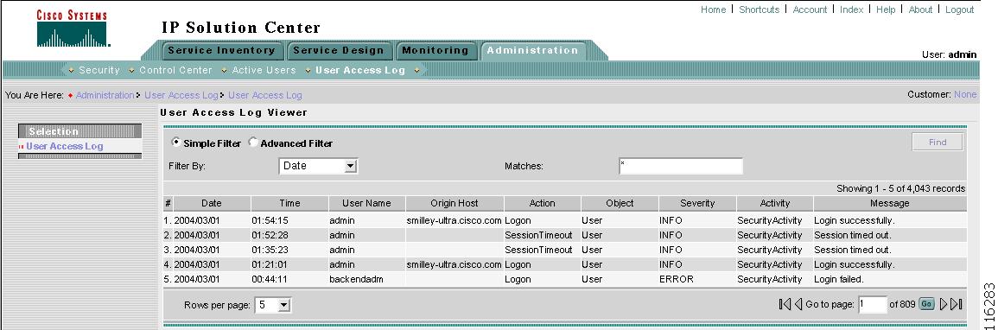998x330 pixels.
Task: Go to next page of records
Action: 944,305
